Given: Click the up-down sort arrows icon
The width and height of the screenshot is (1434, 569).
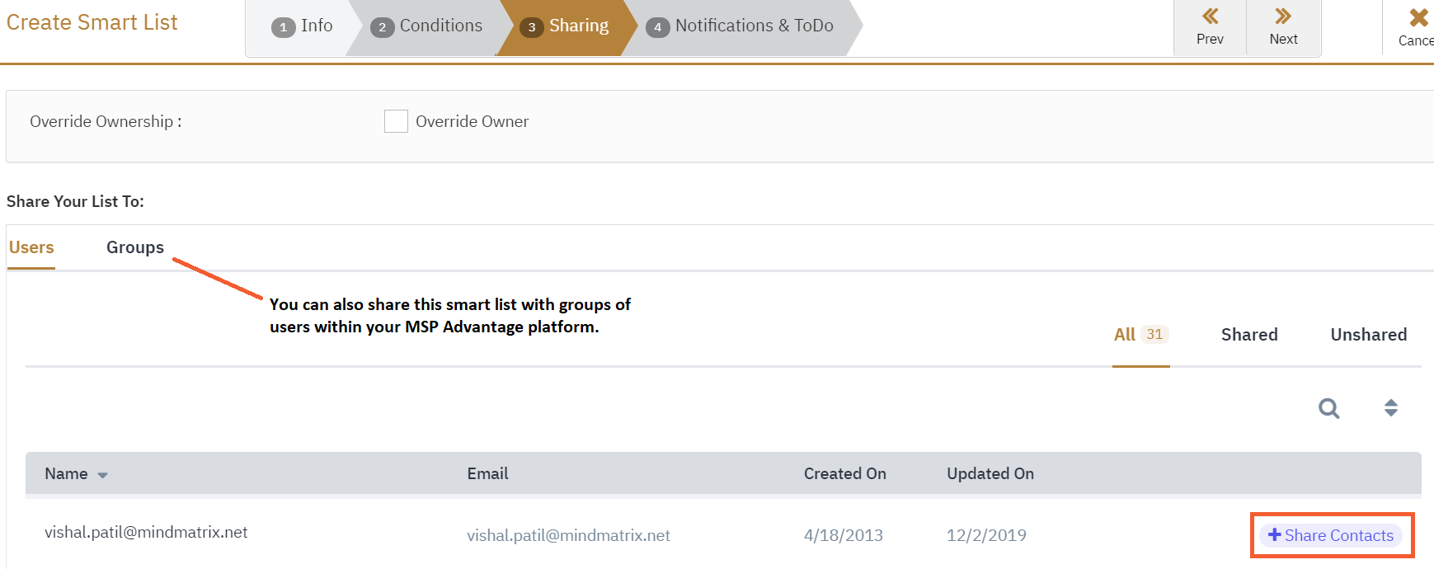Looking at the screenshot, I should (1390, 408).
